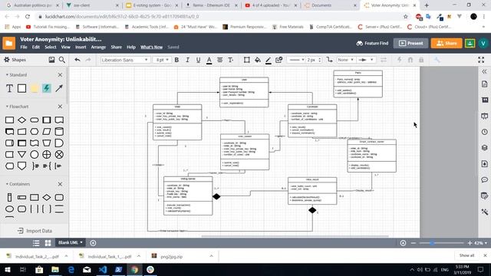491x276 pixels.
Task: Collapse the Containers shapes section
Action: tap(7, 184)
